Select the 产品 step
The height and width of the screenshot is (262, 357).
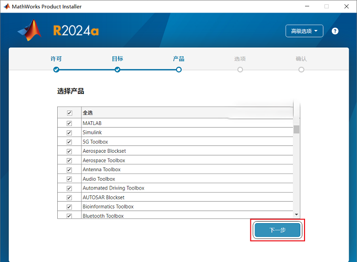pyautogui.click(x=178, y=59)
